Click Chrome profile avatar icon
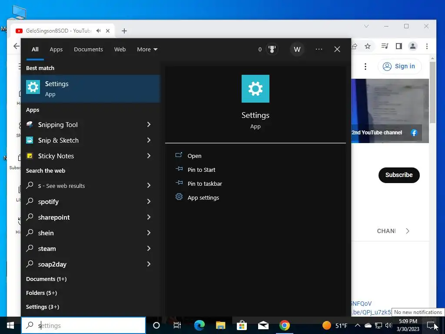Viewport: 445px width, 334px height. pyautogui.click(x=413, y=46)
